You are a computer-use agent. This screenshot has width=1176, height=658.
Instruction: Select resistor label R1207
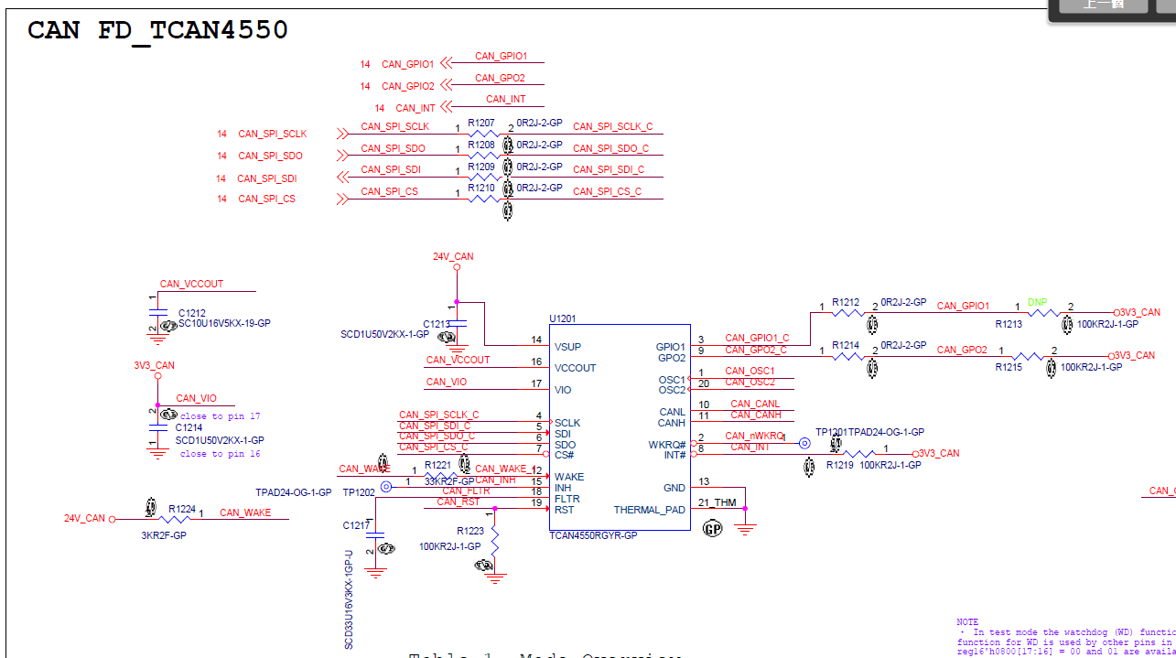481,123
